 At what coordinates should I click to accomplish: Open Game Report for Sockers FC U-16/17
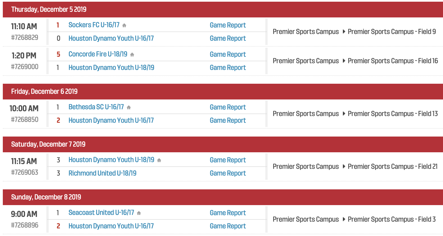(x=228, y=25)
